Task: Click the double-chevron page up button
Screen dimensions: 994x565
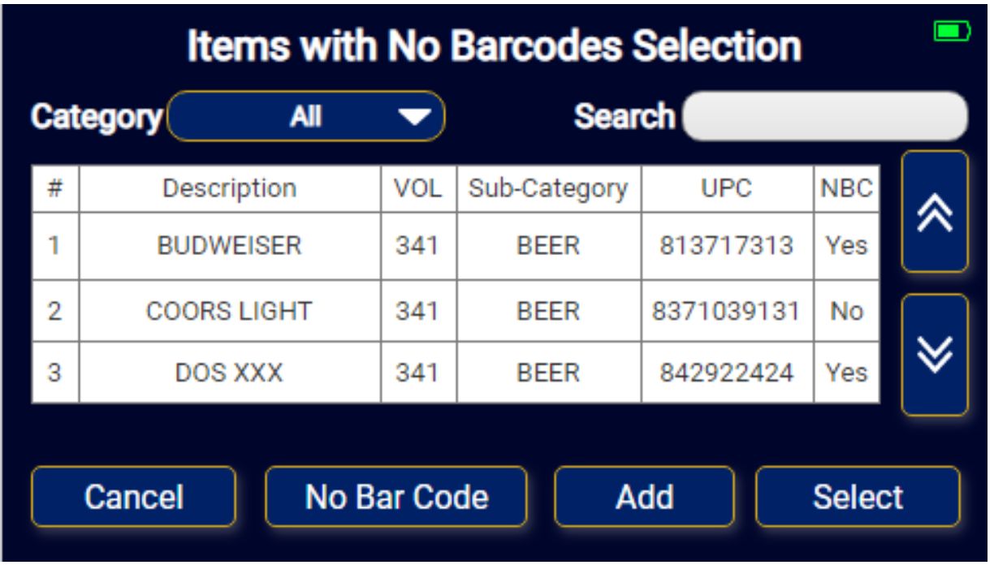Action: click(x=935, y=211)
